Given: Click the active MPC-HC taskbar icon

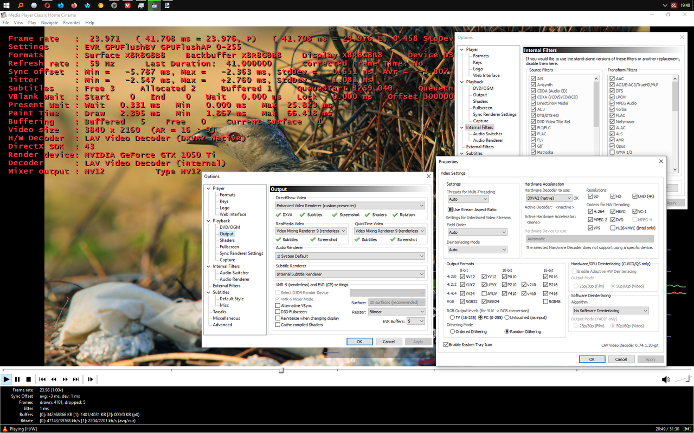Looking at the screenshot, I should pos(155,5).
